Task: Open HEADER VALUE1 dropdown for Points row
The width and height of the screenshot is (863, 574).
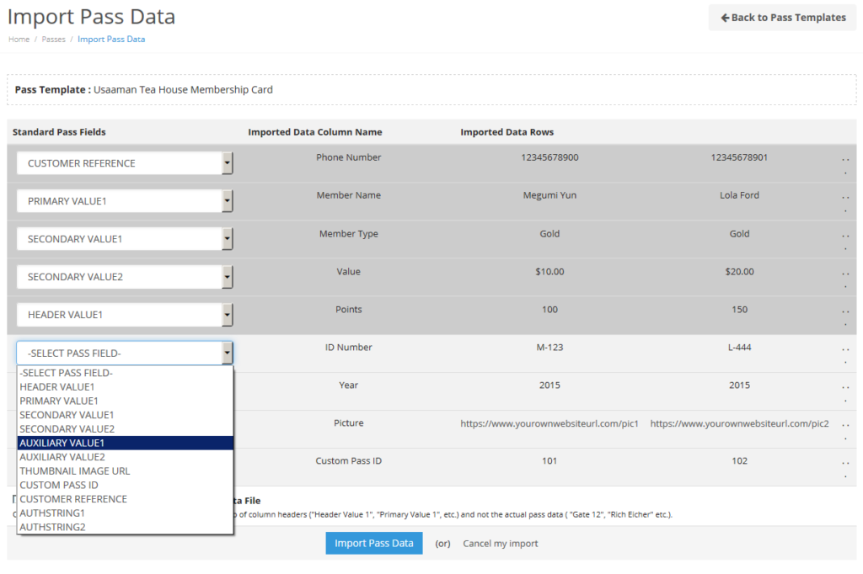Action: (x=125, y=315)
